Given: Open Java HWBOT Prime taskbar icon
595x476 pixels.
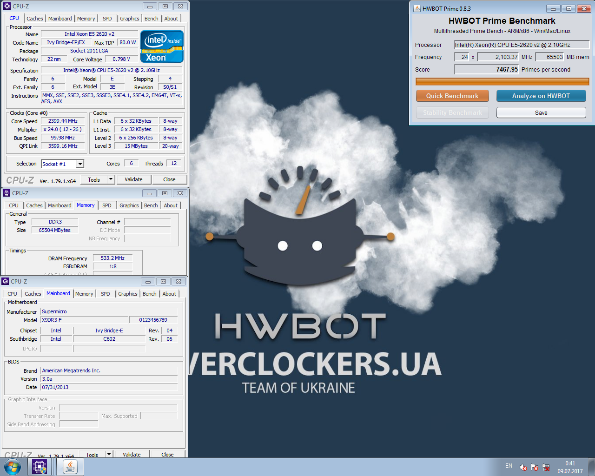Looking at the screenshot, I should 70,467.
